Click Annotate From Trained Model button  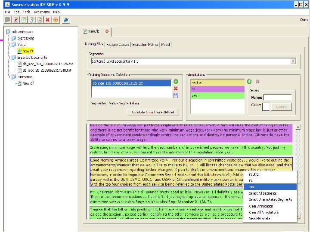[x=152, y=112]
